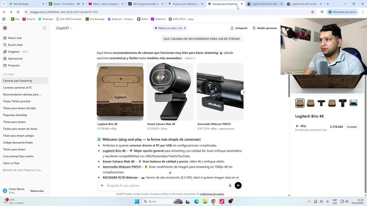Screen dimensions: 367x206
Task: Open the Kick bookmark
Action: pyautogui.click(x=15, y=19)
